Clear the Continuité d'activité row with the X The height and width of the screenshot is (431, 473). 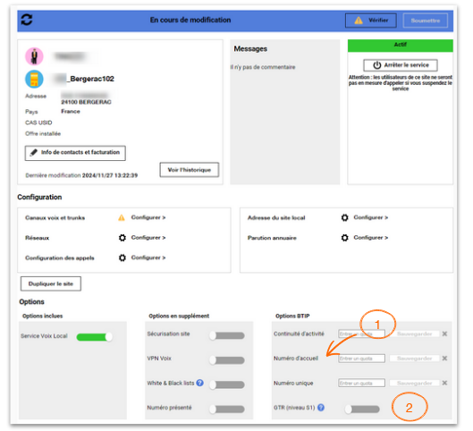point(444,334)
